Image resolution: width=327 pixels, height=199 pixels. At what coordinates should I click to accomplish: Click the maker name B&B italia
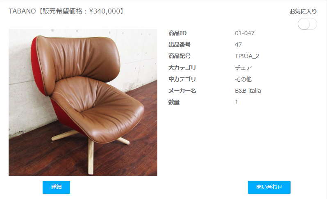(248, 91)
